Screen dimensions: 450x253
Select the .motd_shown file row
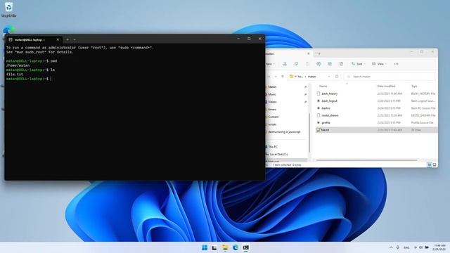(x=376, y=115)
